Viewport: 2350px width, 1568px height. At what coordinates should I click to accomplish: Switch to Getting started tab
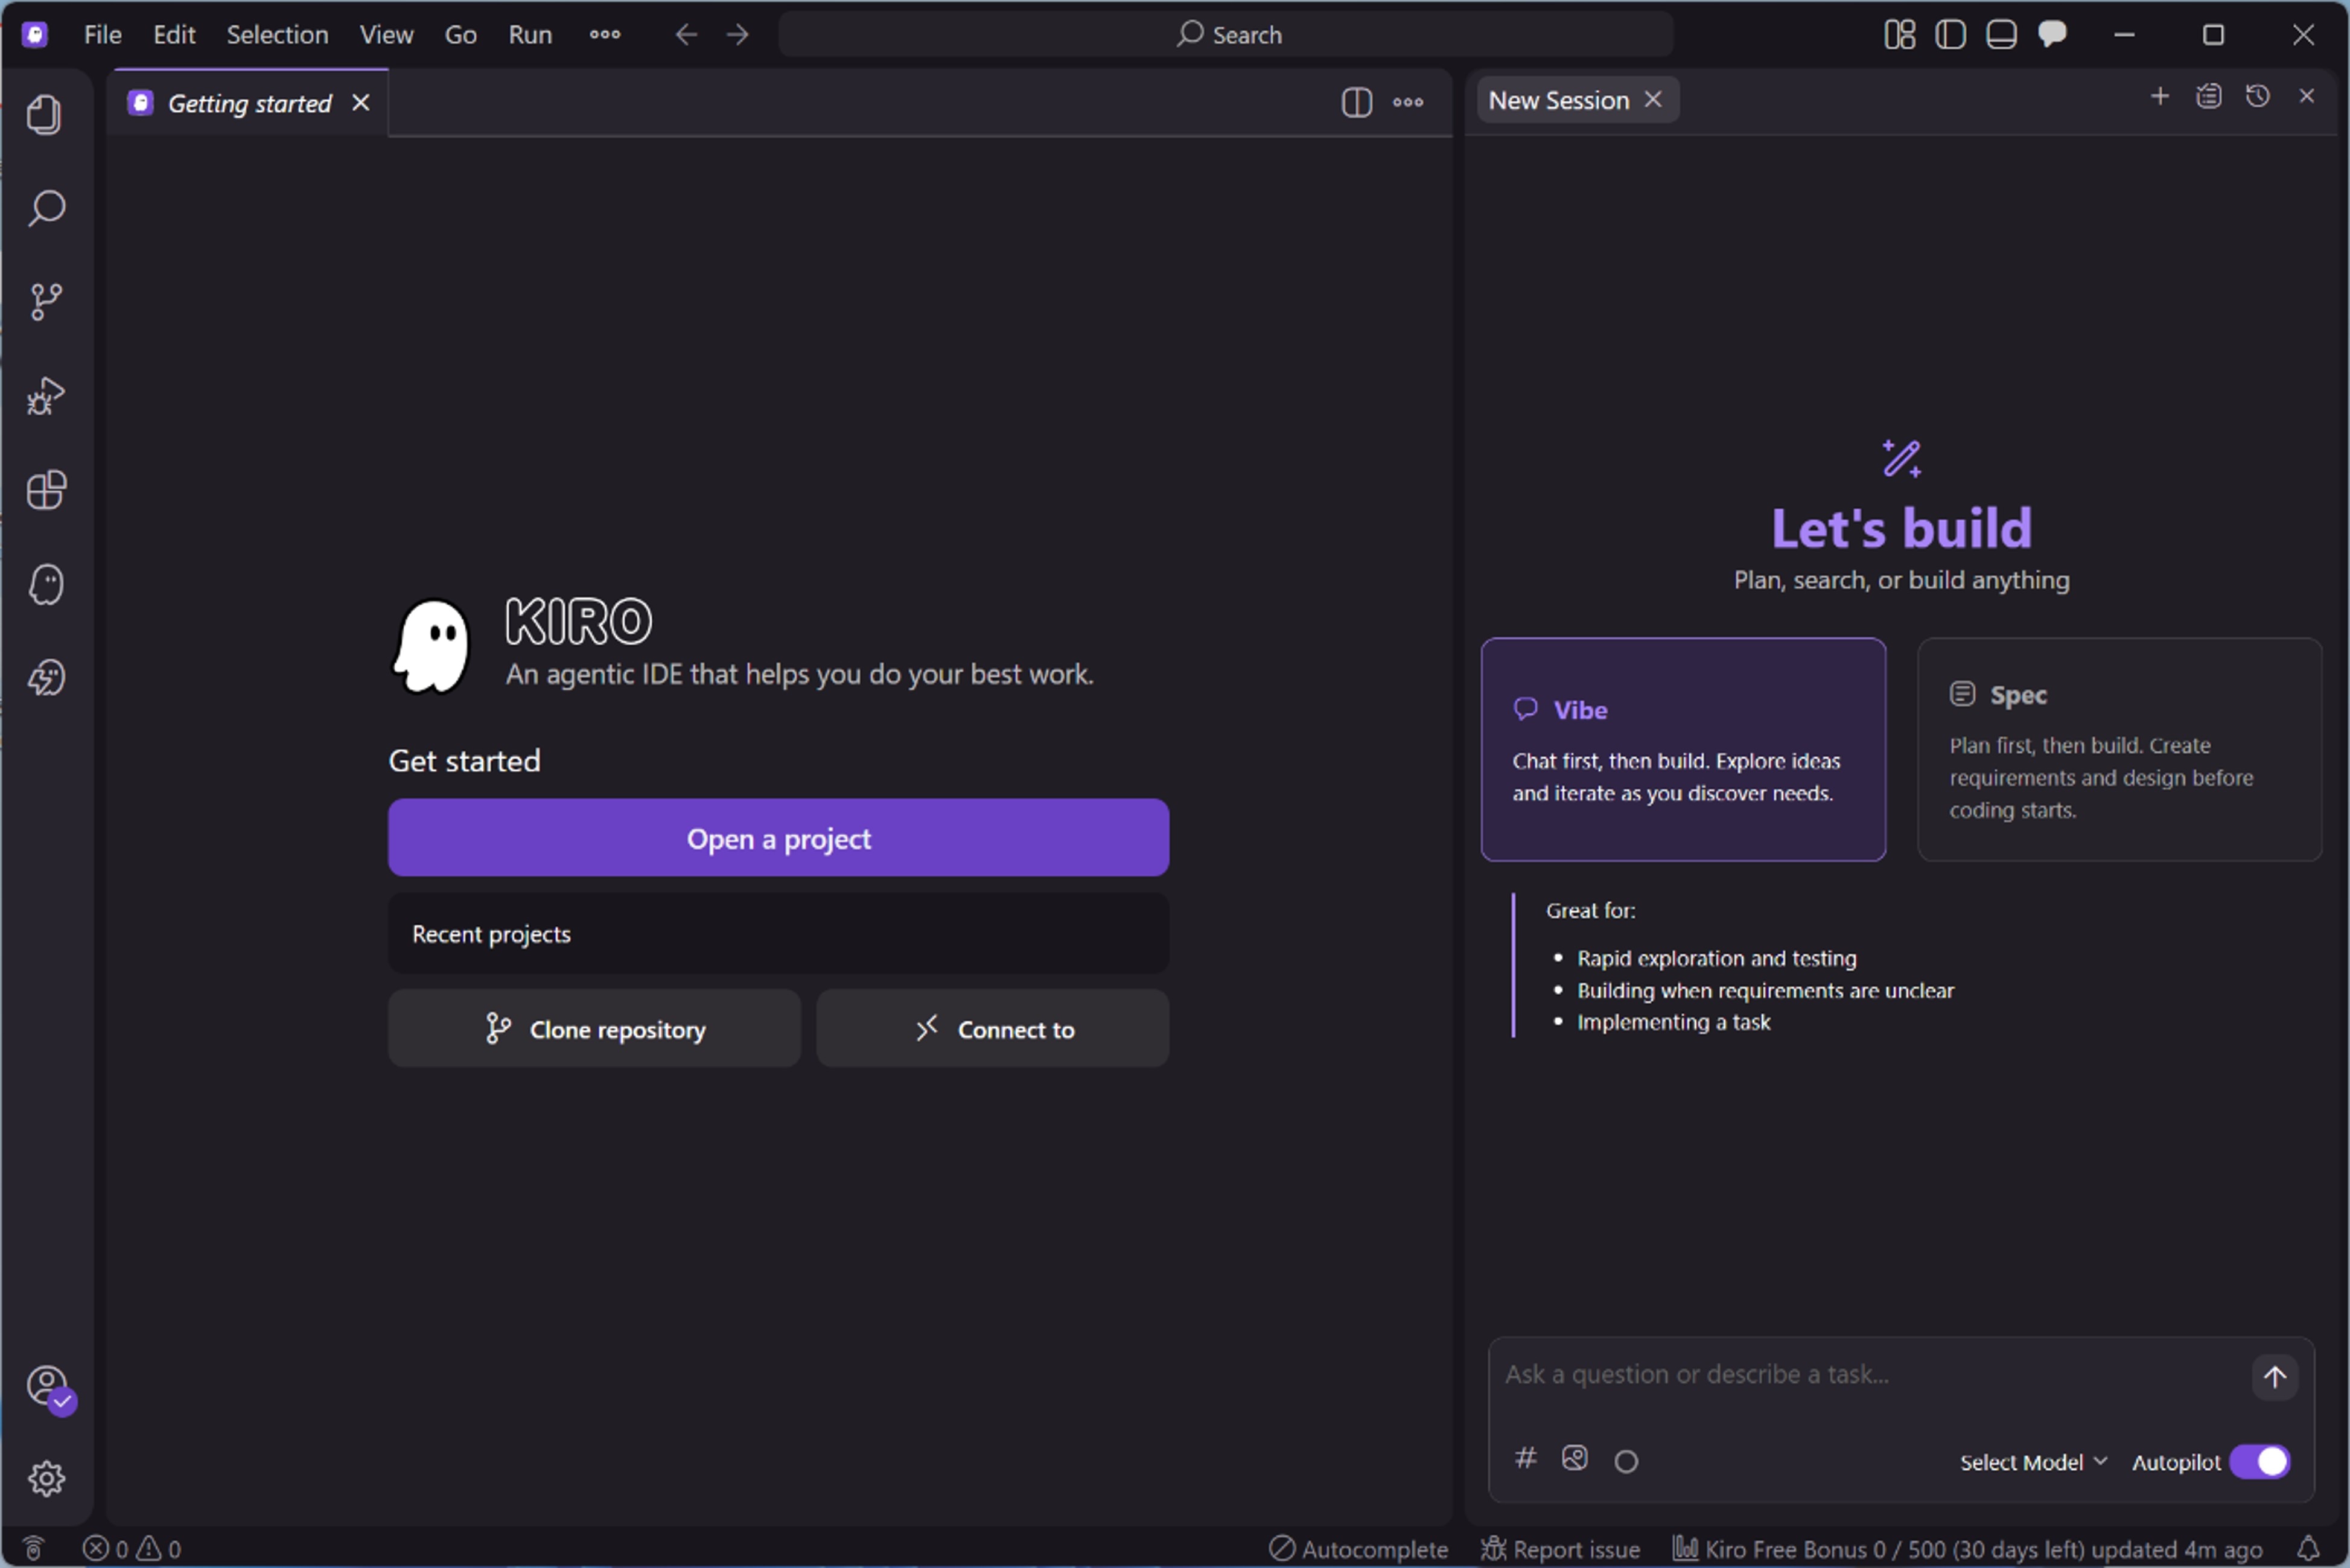click(x=248, y=103)
